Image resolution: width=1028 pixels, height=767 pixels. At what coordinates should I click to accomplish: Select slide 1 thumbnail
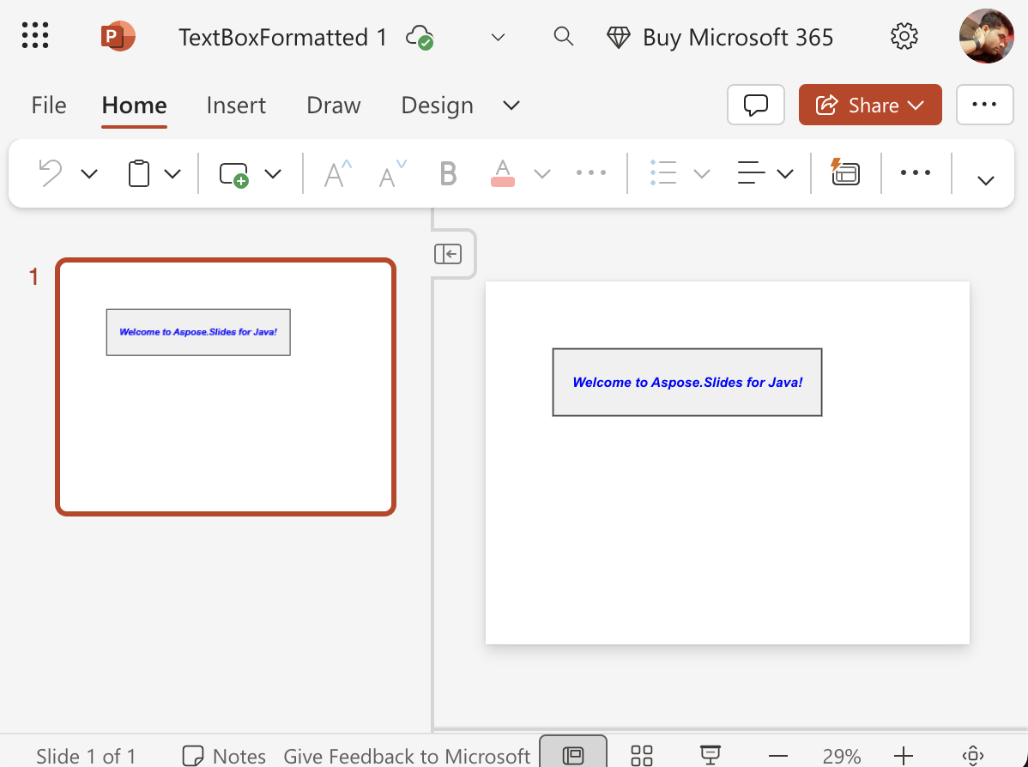(226, 387)
